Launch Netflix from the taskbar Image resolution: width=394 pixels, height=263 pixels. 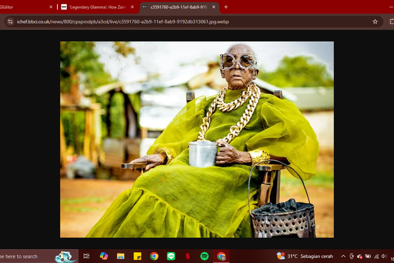click(188, 256)
